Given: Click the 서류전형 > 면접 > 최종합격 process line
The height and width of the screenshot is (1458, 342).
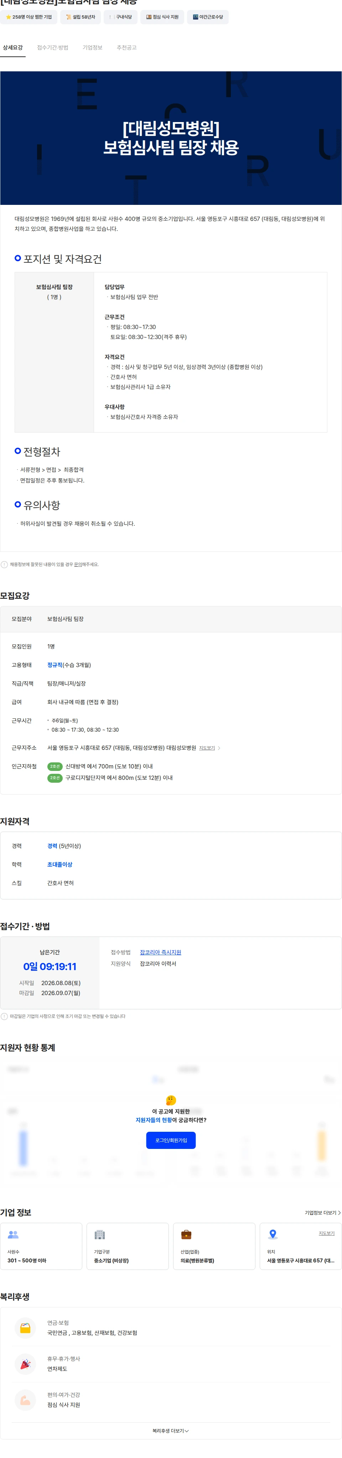Looking at the screenshot, I should [x=52, y=470].
